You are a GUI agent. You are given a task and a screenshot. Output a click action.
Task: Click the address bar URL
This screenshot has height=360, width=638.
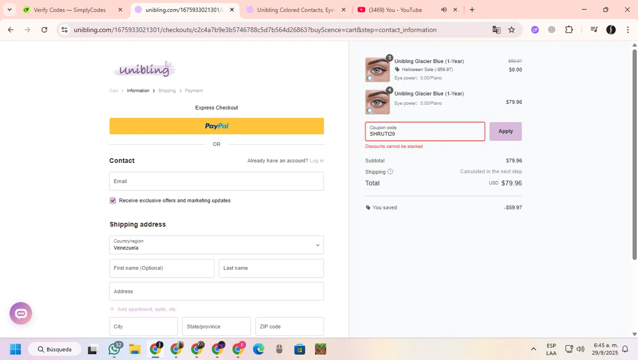coord(255,30)
